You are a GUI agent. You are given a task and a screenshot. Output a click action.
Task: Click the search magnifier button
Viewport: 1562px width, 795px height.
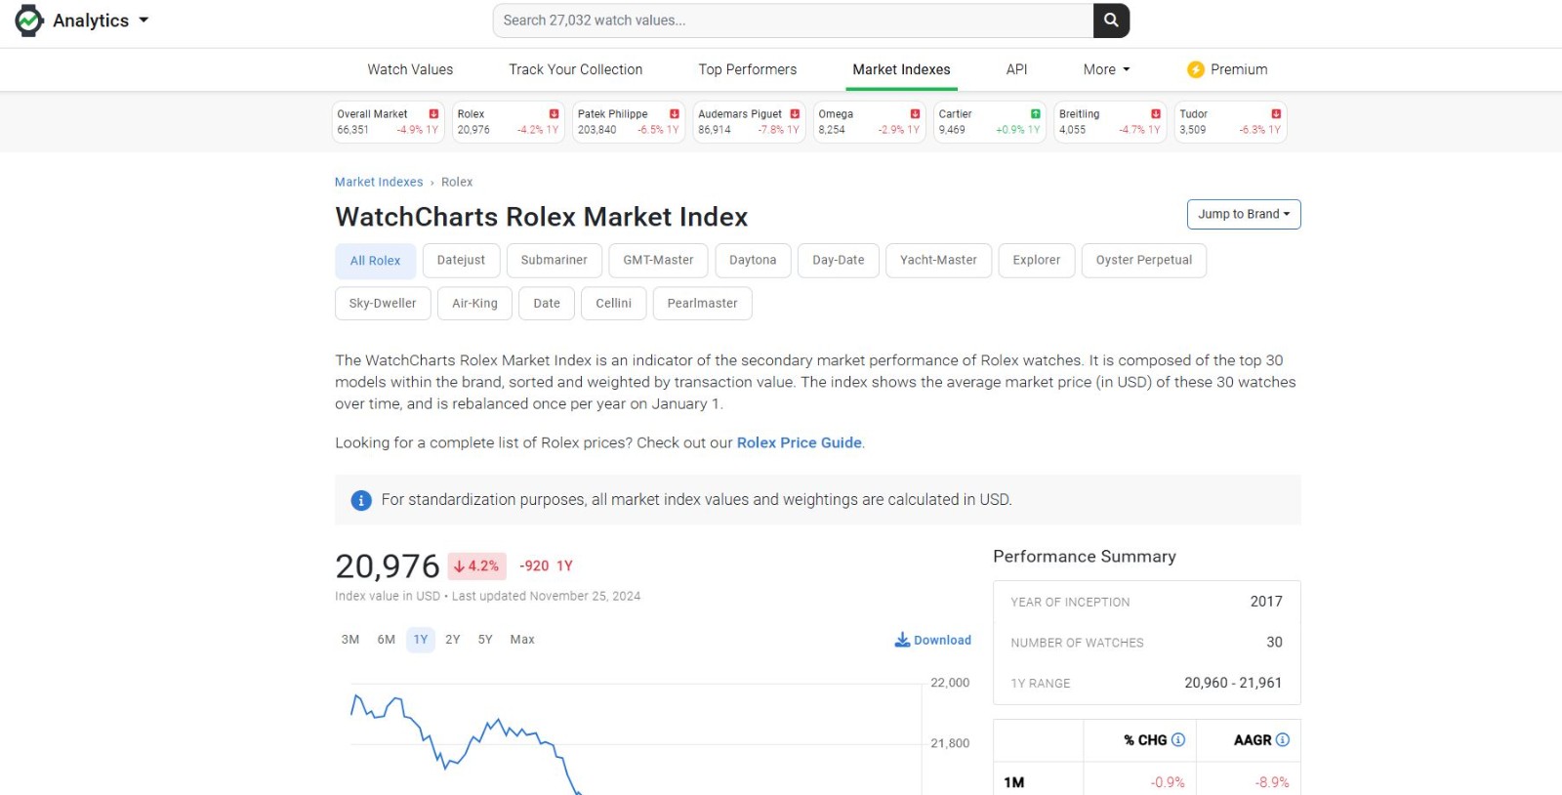click(x=1111, y=21)
